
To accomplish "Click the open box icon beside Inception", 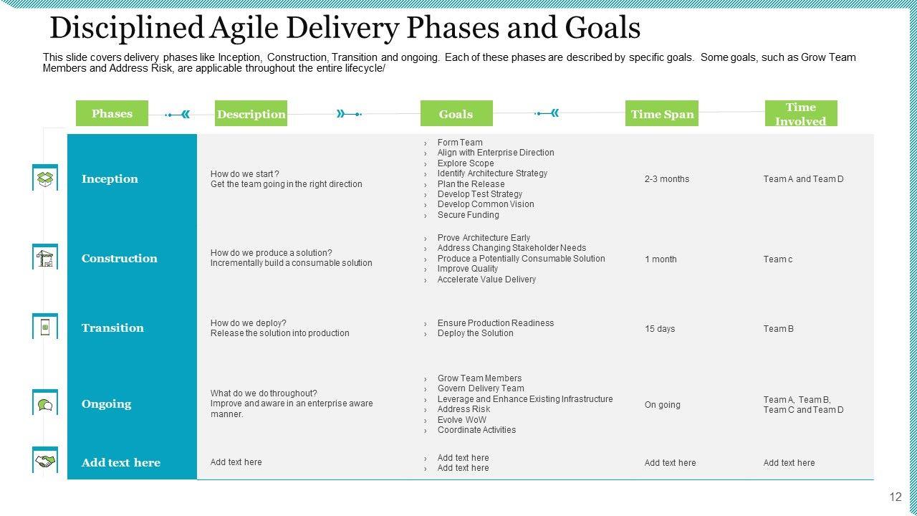I will pyautogui.click(x=45, y=178).
